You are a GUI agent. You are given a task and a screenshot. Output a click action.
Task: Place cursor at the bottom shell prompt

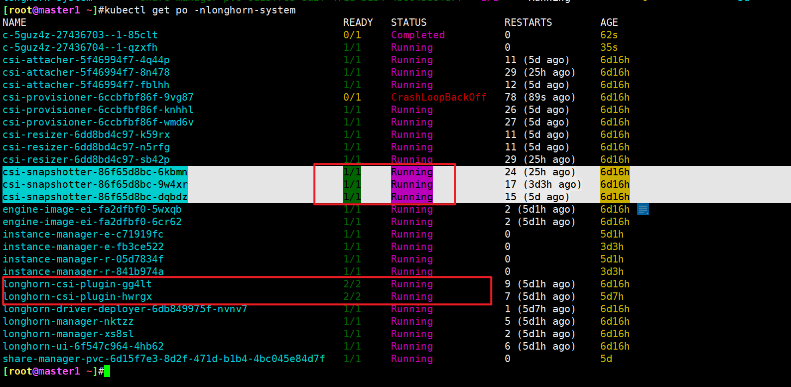(x=107, y=371)
